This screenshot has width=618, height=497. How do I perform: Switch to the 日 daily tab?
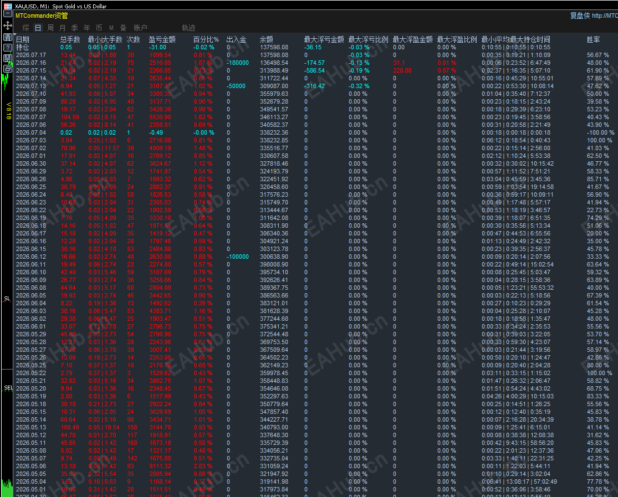[x=38, y=28]
